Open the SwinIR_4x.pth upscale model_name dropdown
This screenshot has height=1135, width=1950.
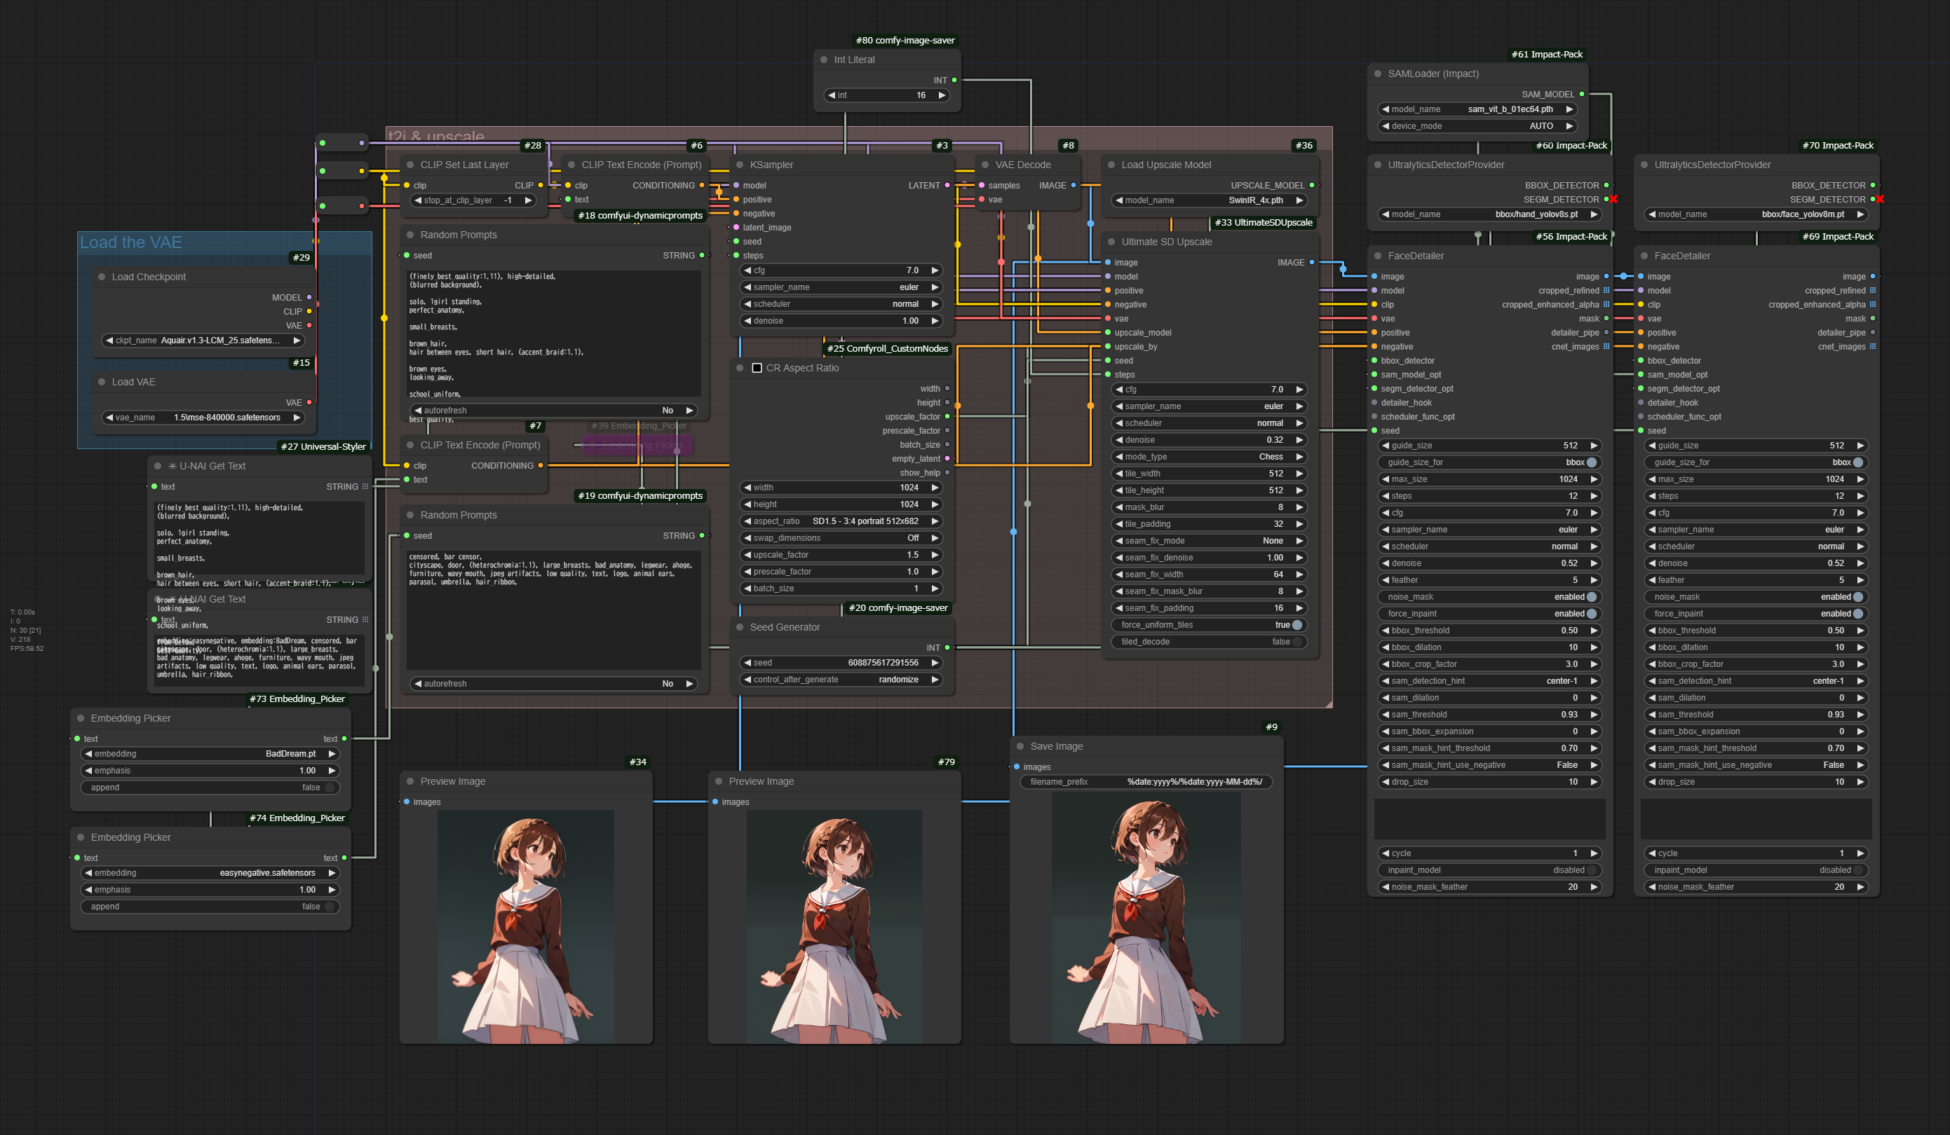1210,200
